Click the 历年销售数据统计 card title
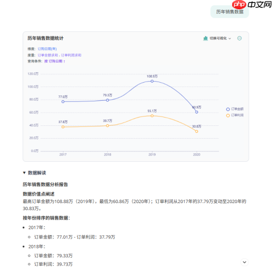 (45, 38)
